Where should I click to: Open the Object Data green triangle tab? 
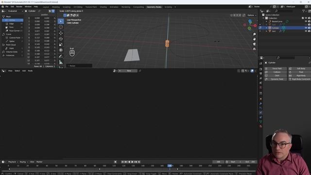coord(261,122)
